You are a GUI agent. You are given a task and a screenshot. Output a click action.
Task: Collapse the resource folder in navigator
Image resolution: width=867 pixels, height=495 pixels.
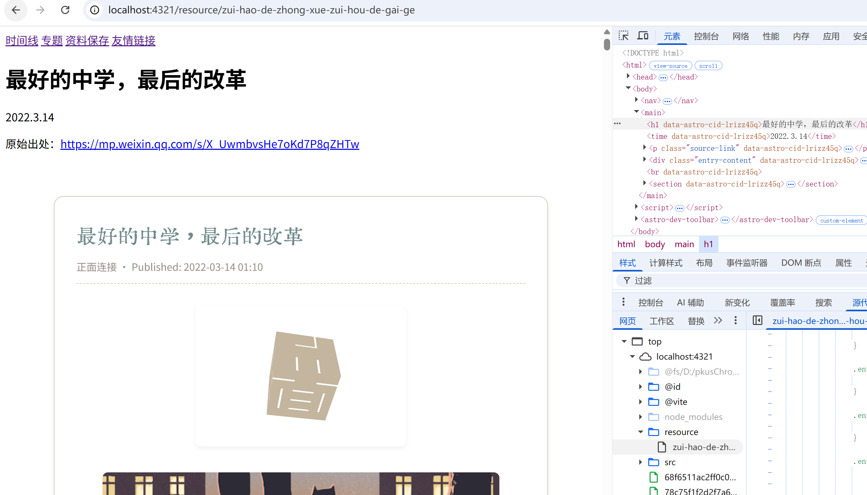pyautogui.click(x=640, y=432)
